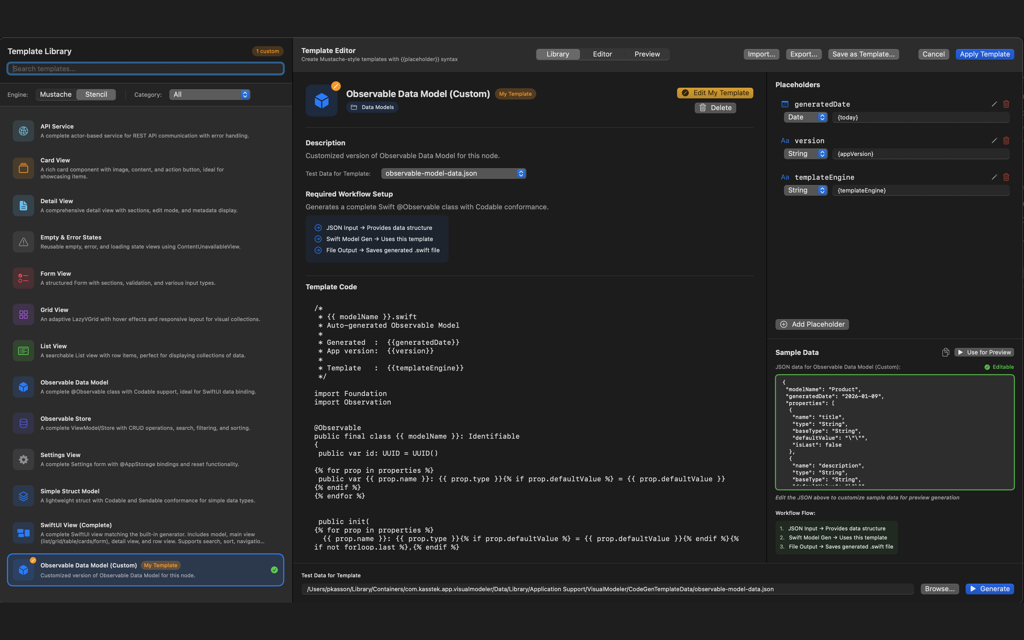
Task: Delete the version placeholder with trash icon
Action: click(x=1006, y=140)
